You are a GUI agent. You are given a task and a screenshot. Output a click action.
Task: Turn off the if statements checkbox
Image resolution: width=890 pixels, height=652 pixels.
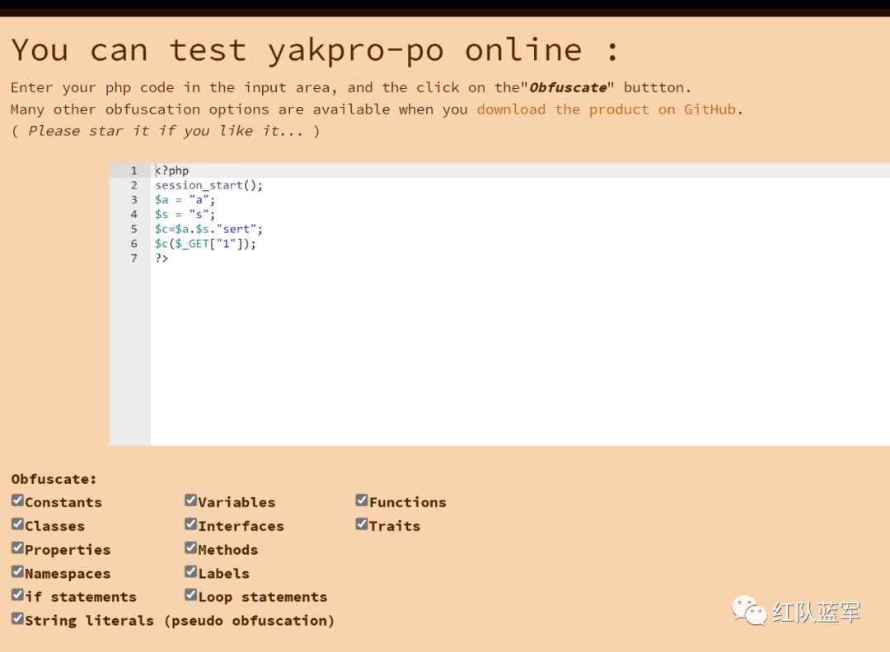(x=17, y=594)
